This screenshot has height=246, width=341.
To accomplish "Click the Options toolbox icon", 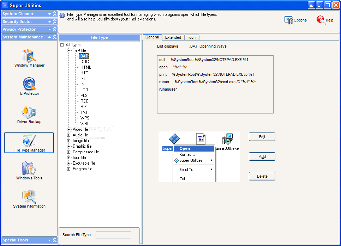I will click(289, 20).
